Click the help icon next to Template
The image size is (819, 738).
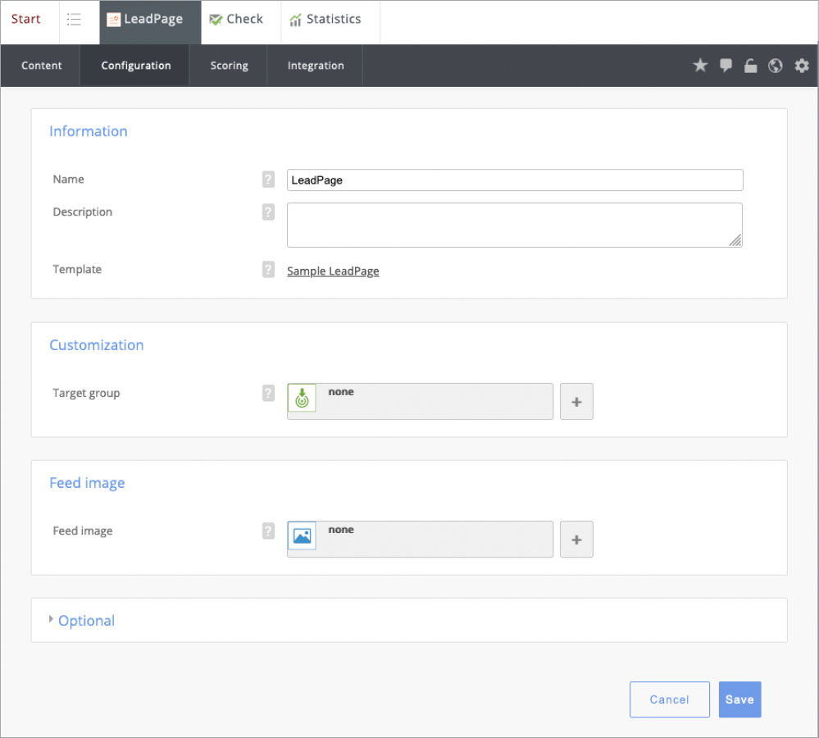tap(268, 270)
